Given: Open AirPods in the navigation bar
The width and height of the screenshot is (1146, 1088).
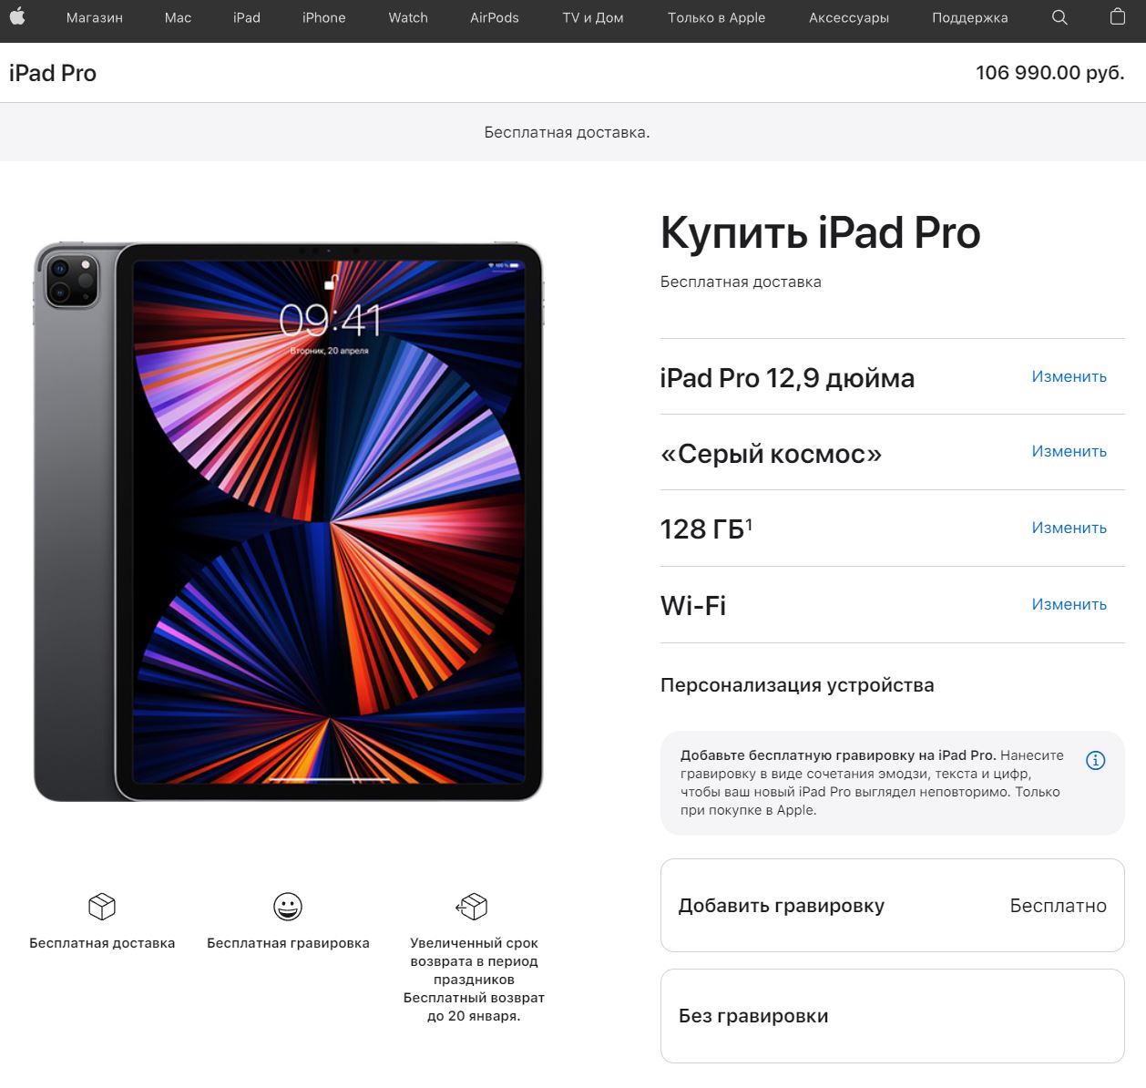Looking at the screenshot, I should (495, 17).
